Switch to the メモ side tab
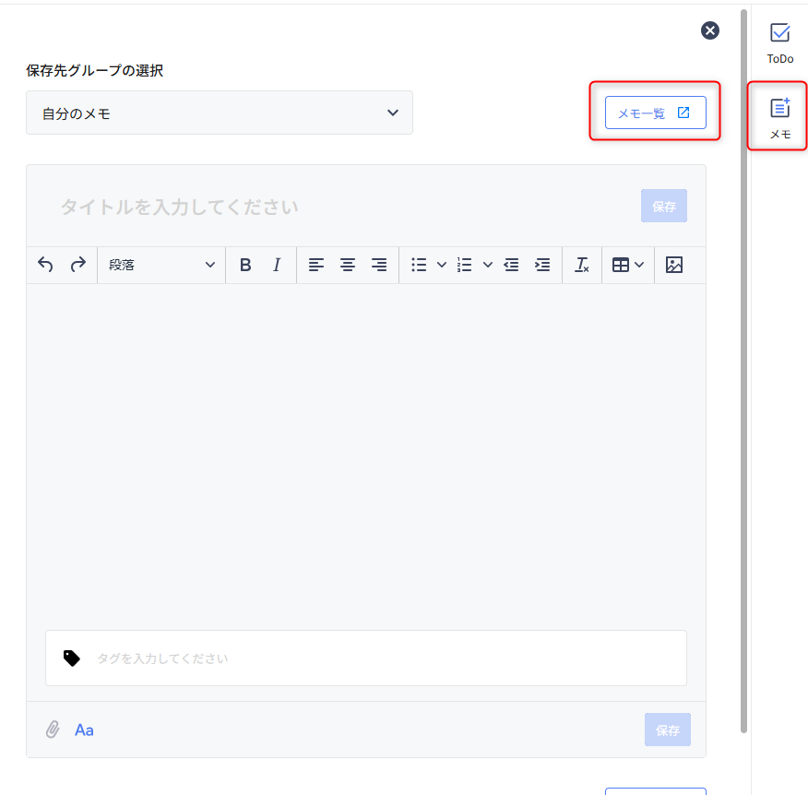The width and height of the screenshot is (808, 795). tap(780, 117)
